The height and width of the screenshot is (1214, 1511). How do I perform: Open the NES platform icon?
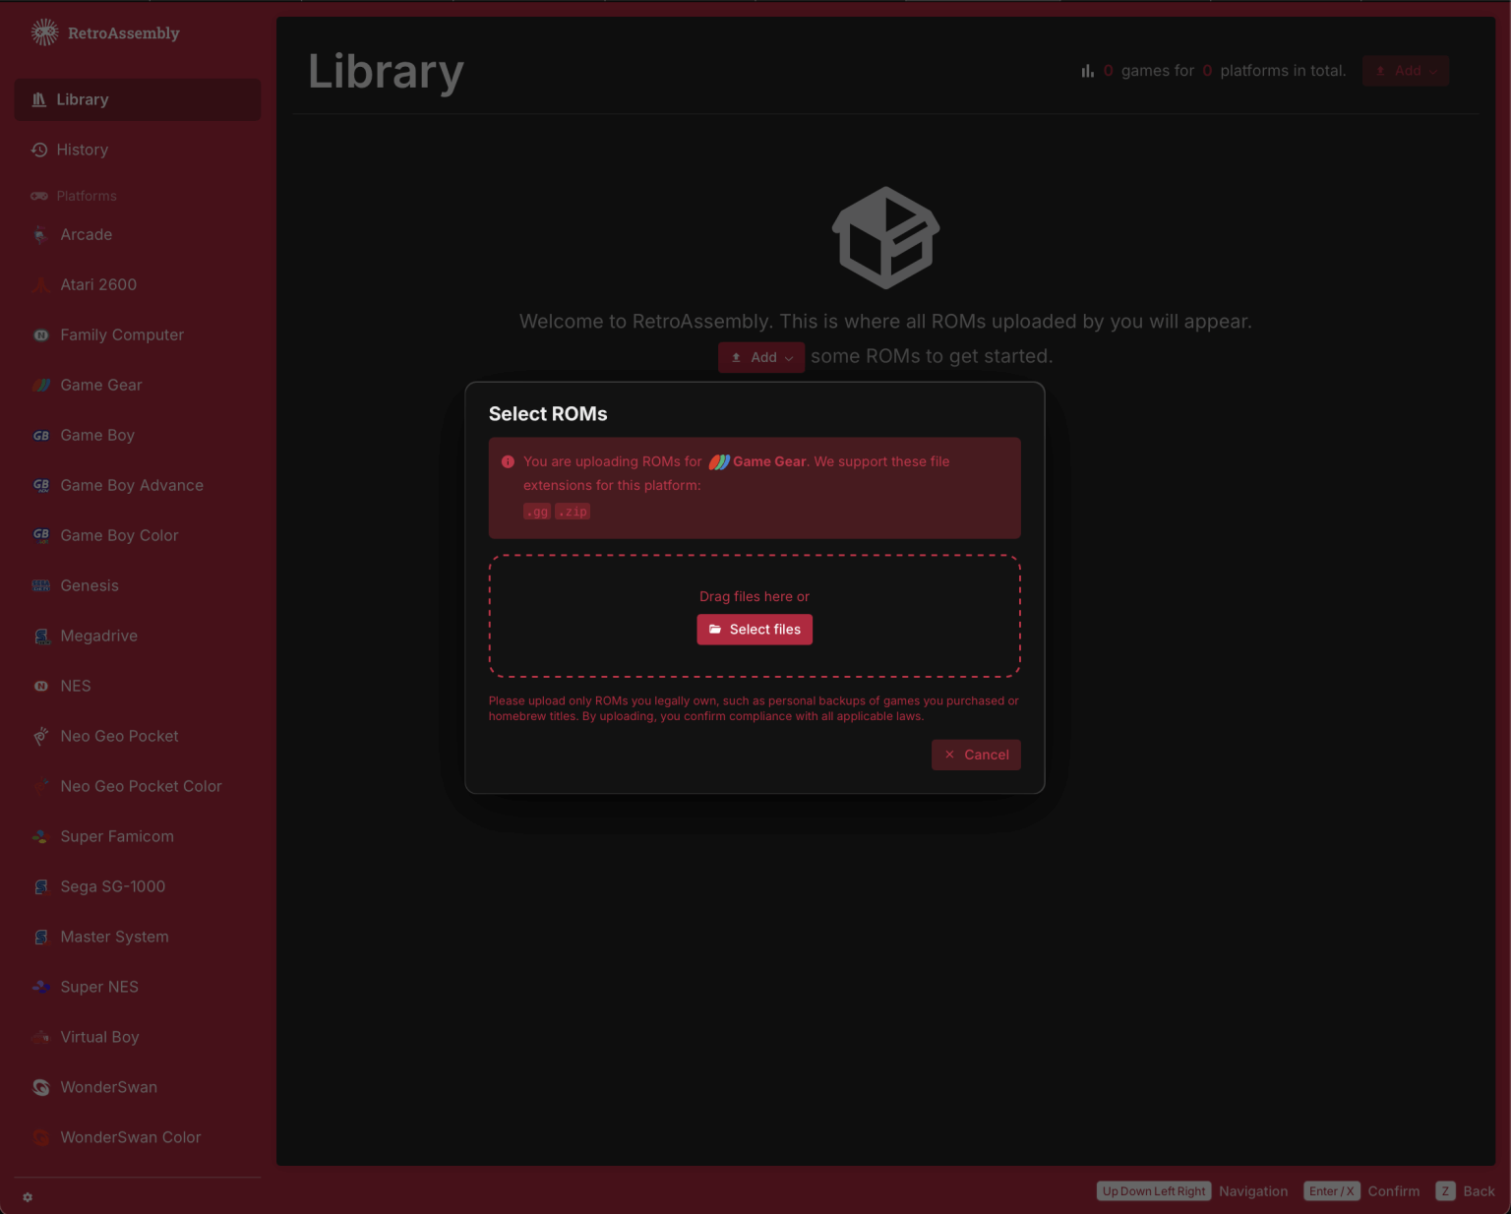coord(41,686)
